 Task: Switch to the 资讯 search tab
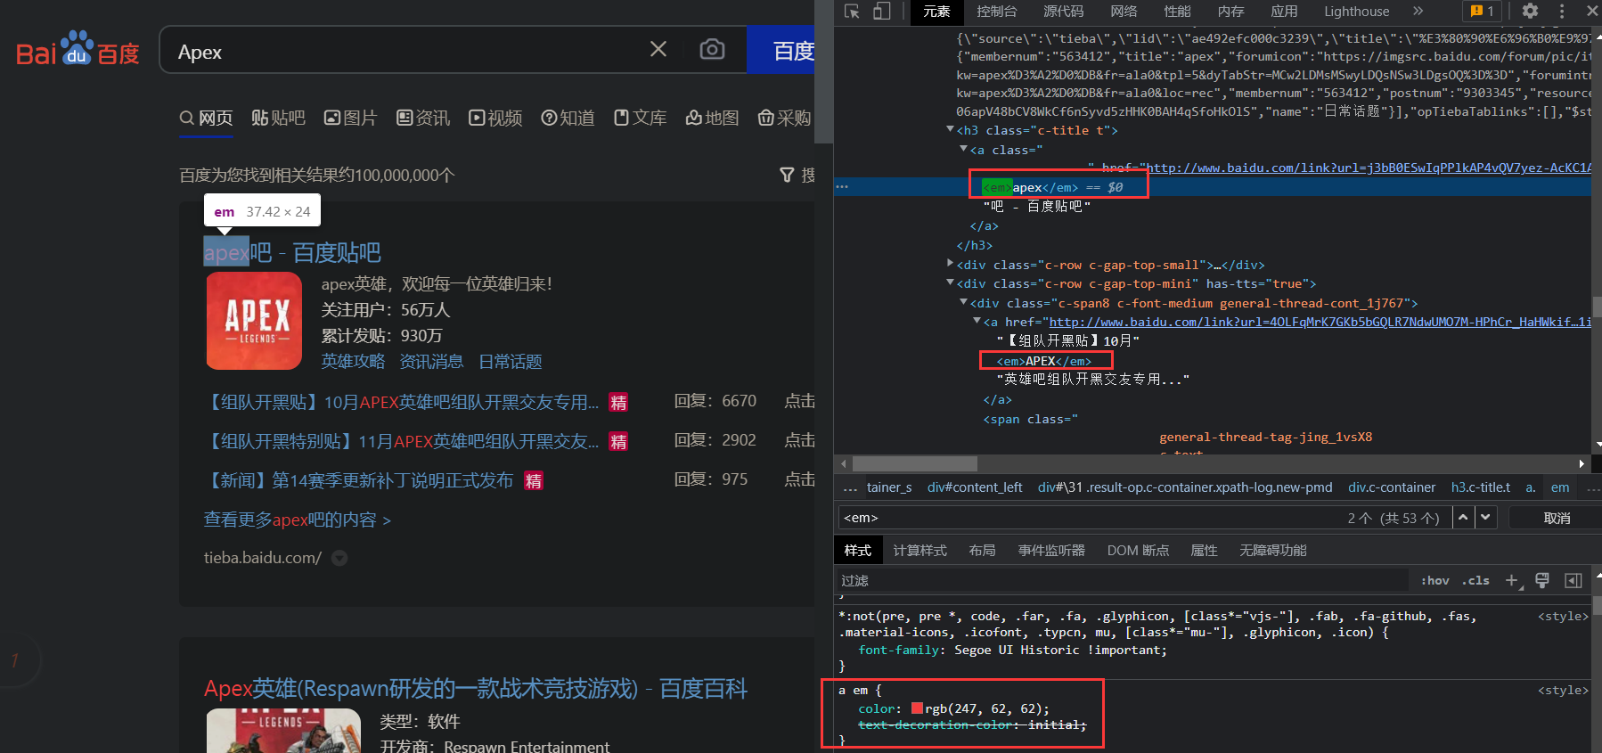tap(422, 118)
